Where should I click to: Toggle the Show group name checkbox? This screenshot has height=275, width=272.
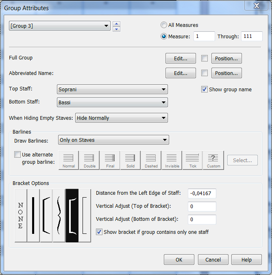pos(205,90)
